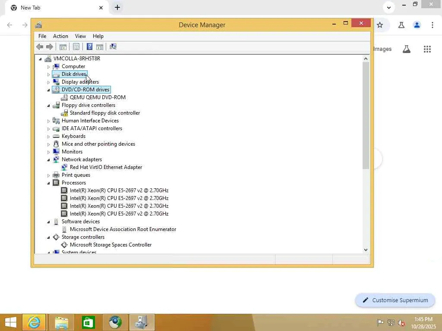The image size is (442, 331).
Task: Click the Mice and other pointing devices icon
Action: (x=56, y=144)
